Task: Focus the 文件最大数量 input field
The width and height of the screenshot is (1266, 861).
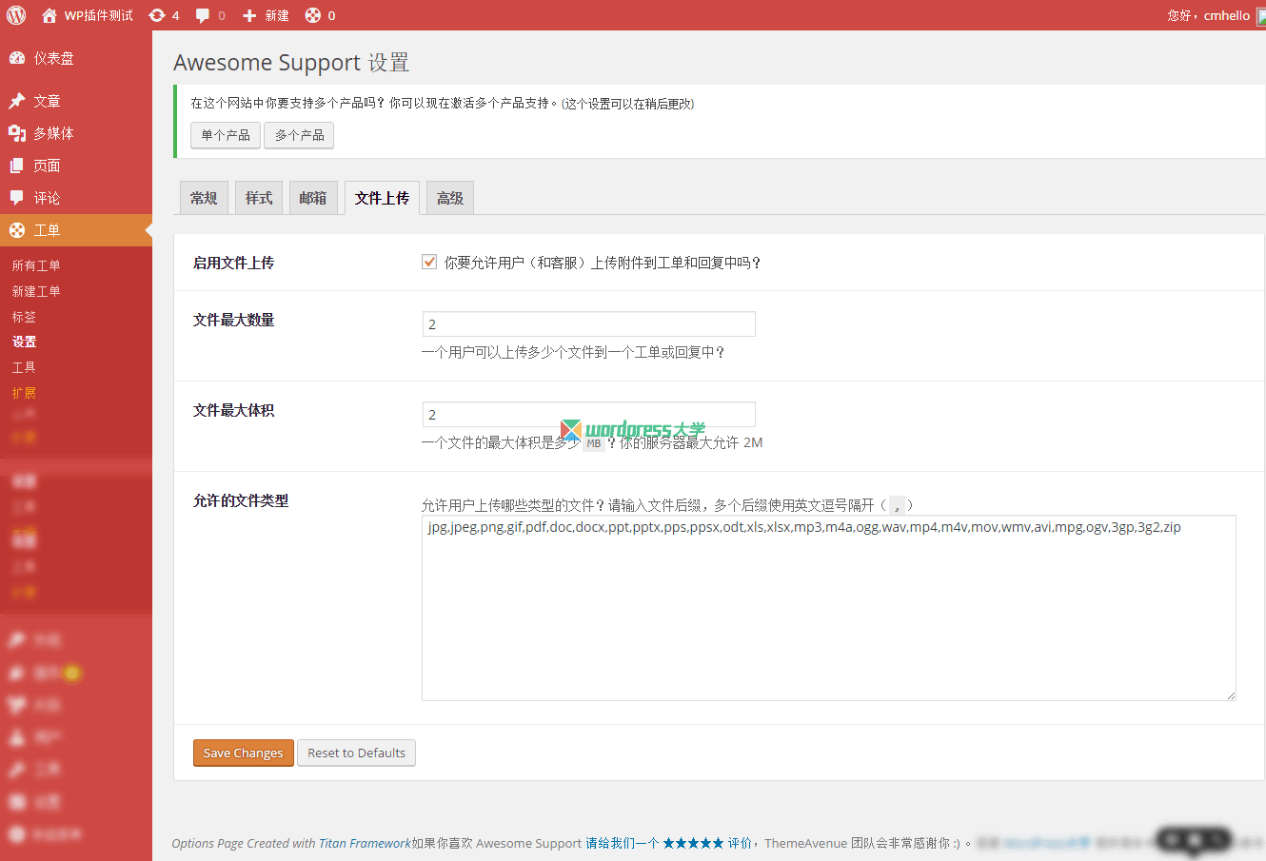Action: 588,323
